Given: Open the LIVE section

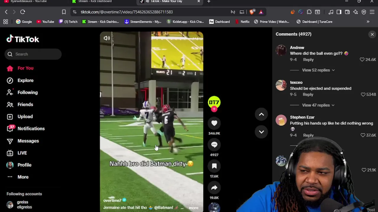Looking at the screenshot, I should click(x=17, y=153).
